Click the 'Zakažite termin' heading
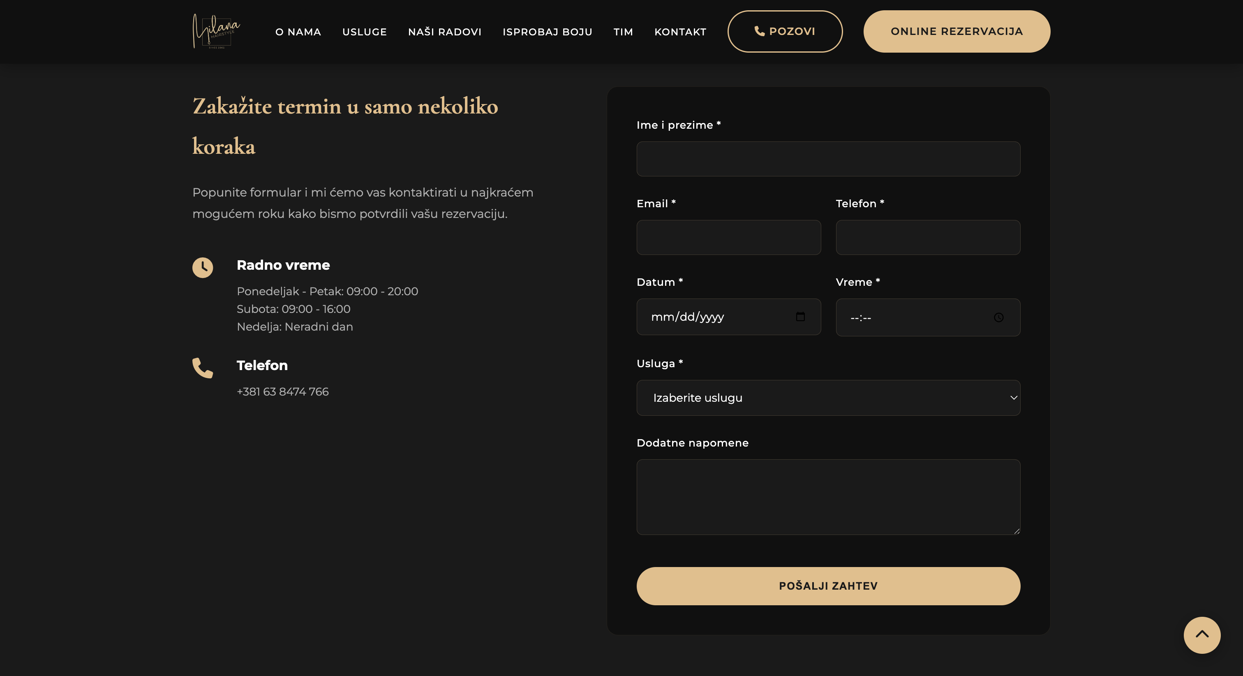Viewport: 1243px width, 676px height. pos(345,126)
